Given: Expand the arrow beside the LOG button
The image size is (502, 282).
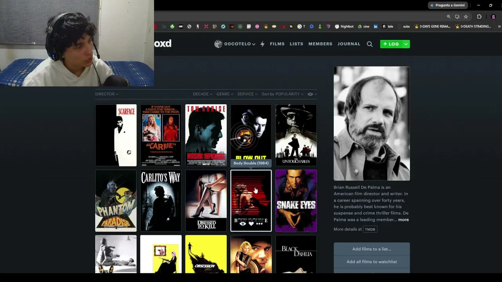Looking at the screenshot, I should point(406,44).
